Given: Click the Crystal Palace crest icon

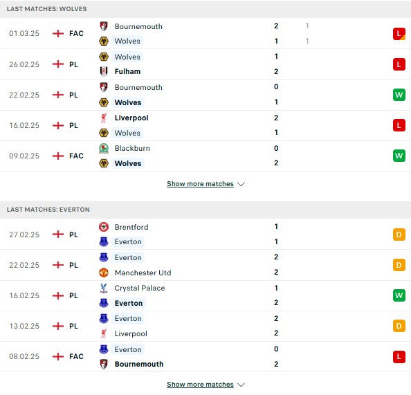Looking at the screenshot, I should 104,288.
